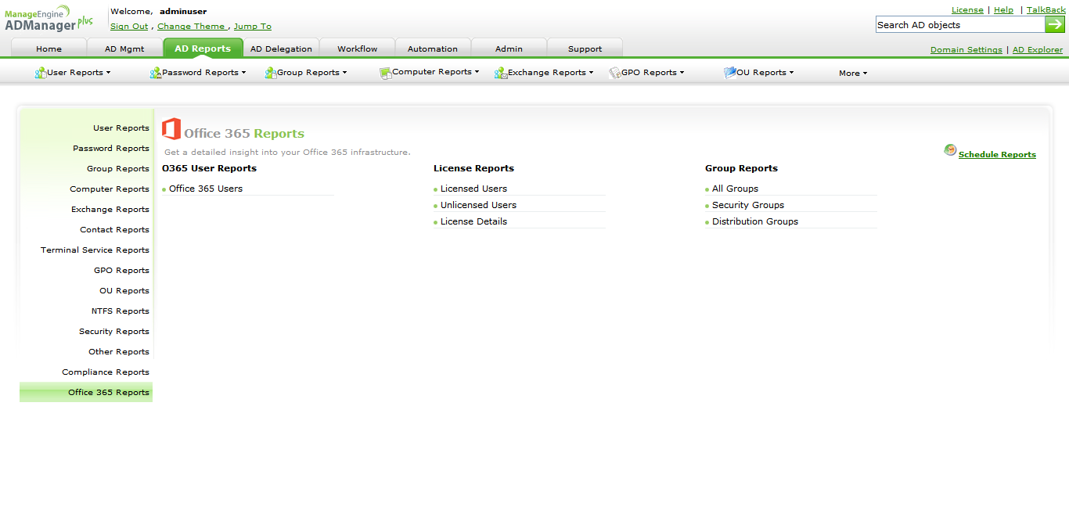
Task: Switch to the Home tab
Action: pos(49,49)
